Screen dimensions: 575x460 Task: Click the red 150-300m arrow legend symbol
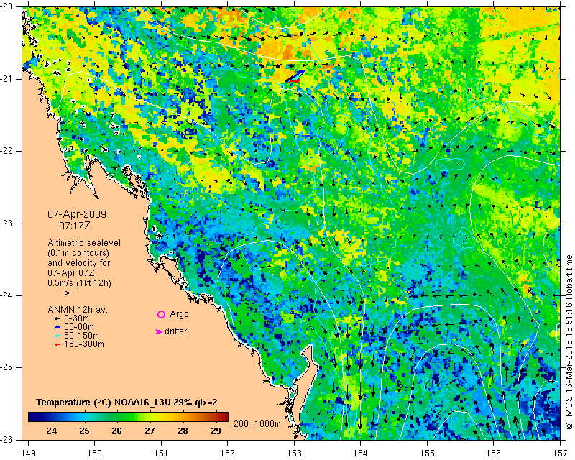(x=57, y=345)
